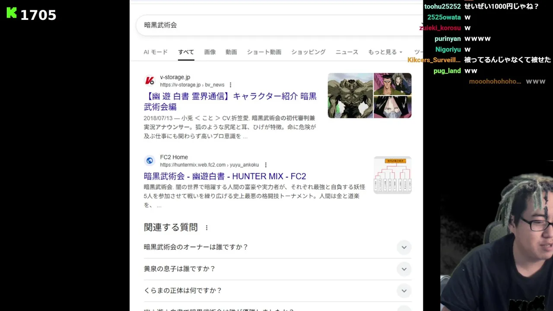
Task: Open the three-dot menu beside 関連する質問
Action: click(x=207, y=228)
